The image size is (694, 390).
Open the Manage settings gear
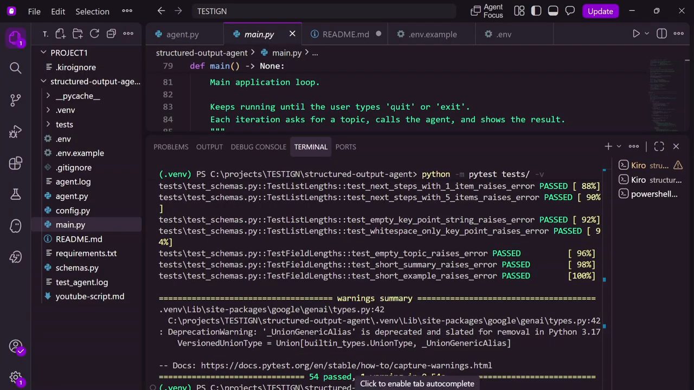(16, 378)
